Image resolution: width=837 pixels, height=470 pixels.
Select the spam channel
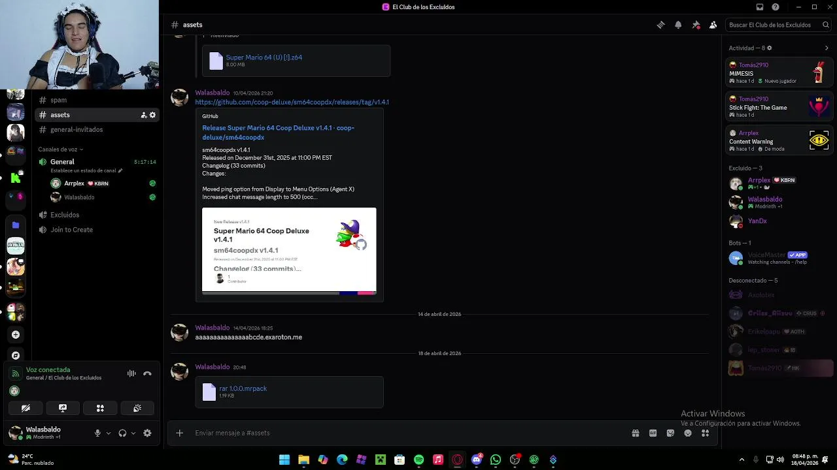97,100
